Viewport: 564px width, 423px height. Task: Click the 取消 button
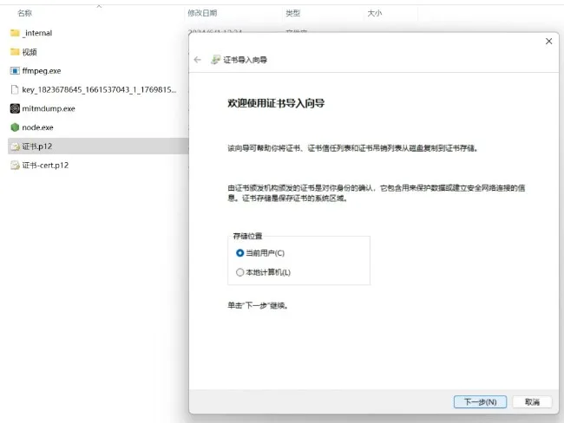[x=532, y=402]
